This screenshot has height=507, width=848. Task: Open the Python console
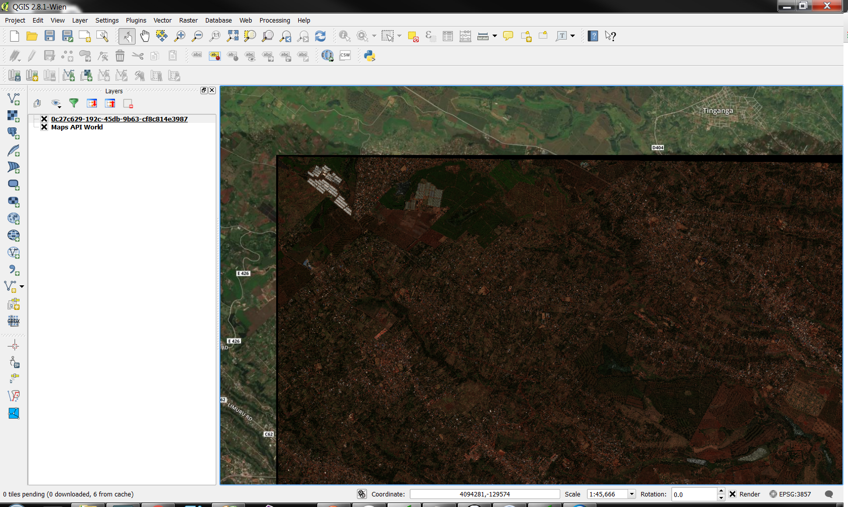tap(370, 56)
